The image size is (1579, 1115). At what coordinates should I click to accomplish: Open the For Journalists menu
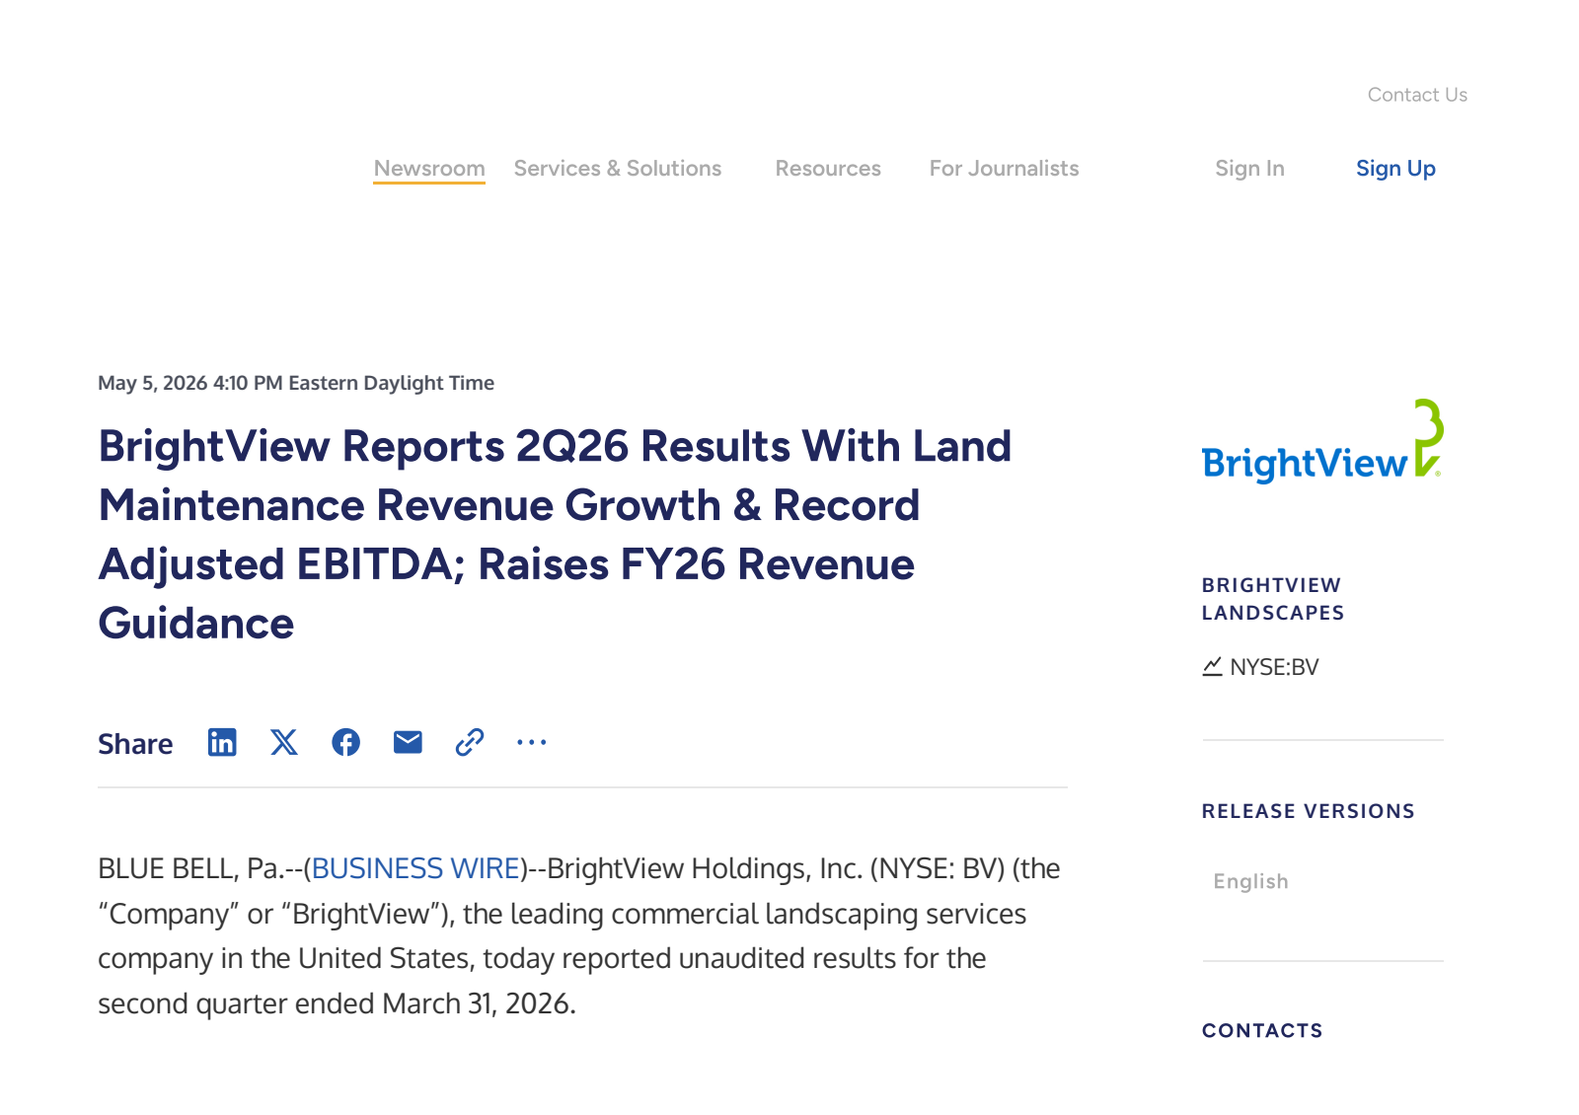tap(1004, 169)
